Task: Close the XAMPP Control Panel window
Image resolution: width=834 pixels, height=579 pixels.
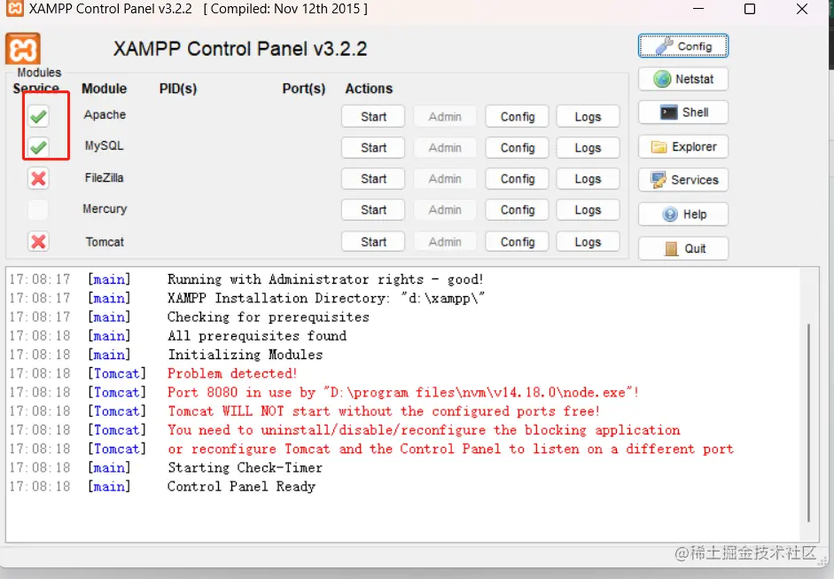Action: [802, 9]
